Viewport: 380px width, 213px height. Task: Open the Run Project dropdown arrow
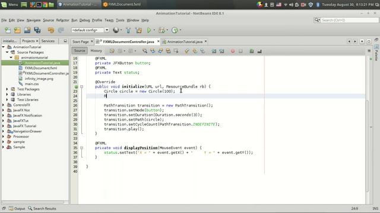(x=154, y=30)
